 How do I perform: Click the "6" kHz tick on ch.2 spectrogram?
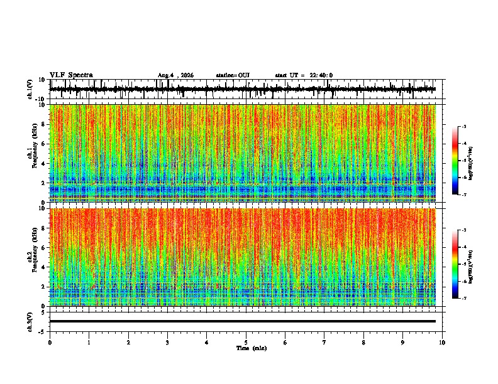click(x=44, y=248)
